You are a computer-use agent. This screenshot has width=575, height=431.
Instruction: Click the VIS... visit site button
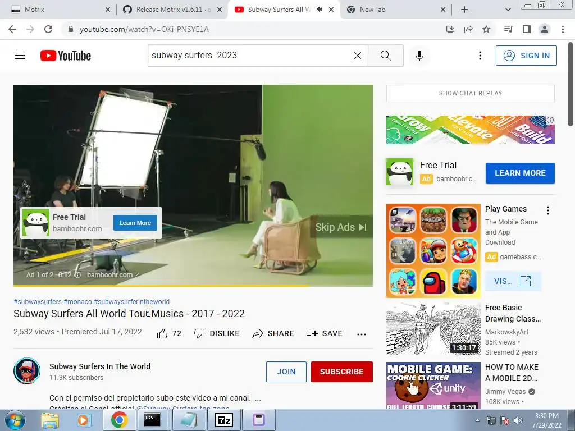coord(513,282)
